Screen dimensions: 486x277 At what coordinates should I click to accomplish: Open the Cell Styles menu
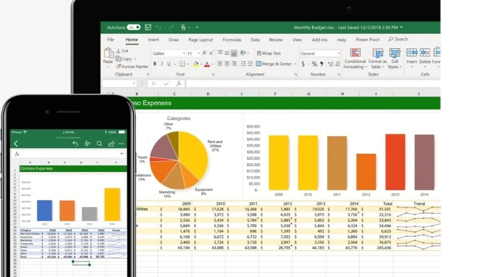395,59
